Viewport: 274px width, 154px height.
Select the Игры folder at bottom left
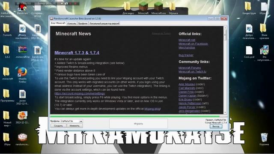[x=7, y=139]
